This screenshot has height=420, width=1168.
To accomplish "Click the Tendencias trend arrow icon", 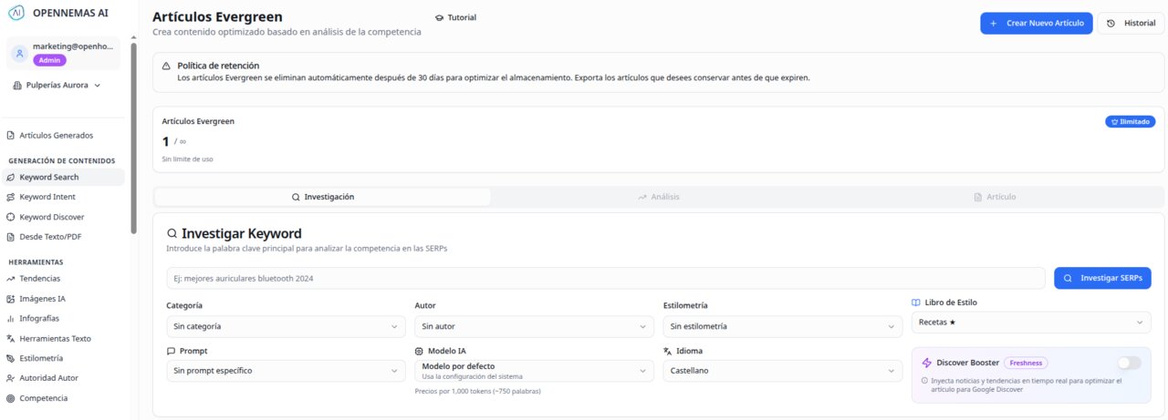I will coord(11,279).
